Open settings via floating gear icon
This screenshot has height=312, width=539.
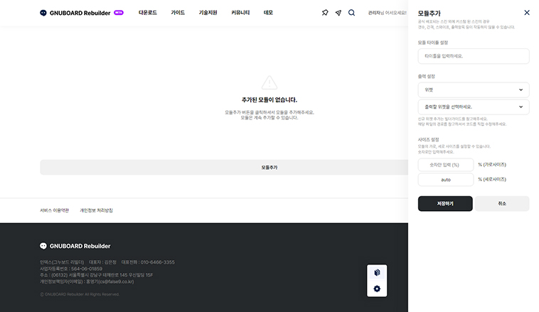click(x=377, y=289)
